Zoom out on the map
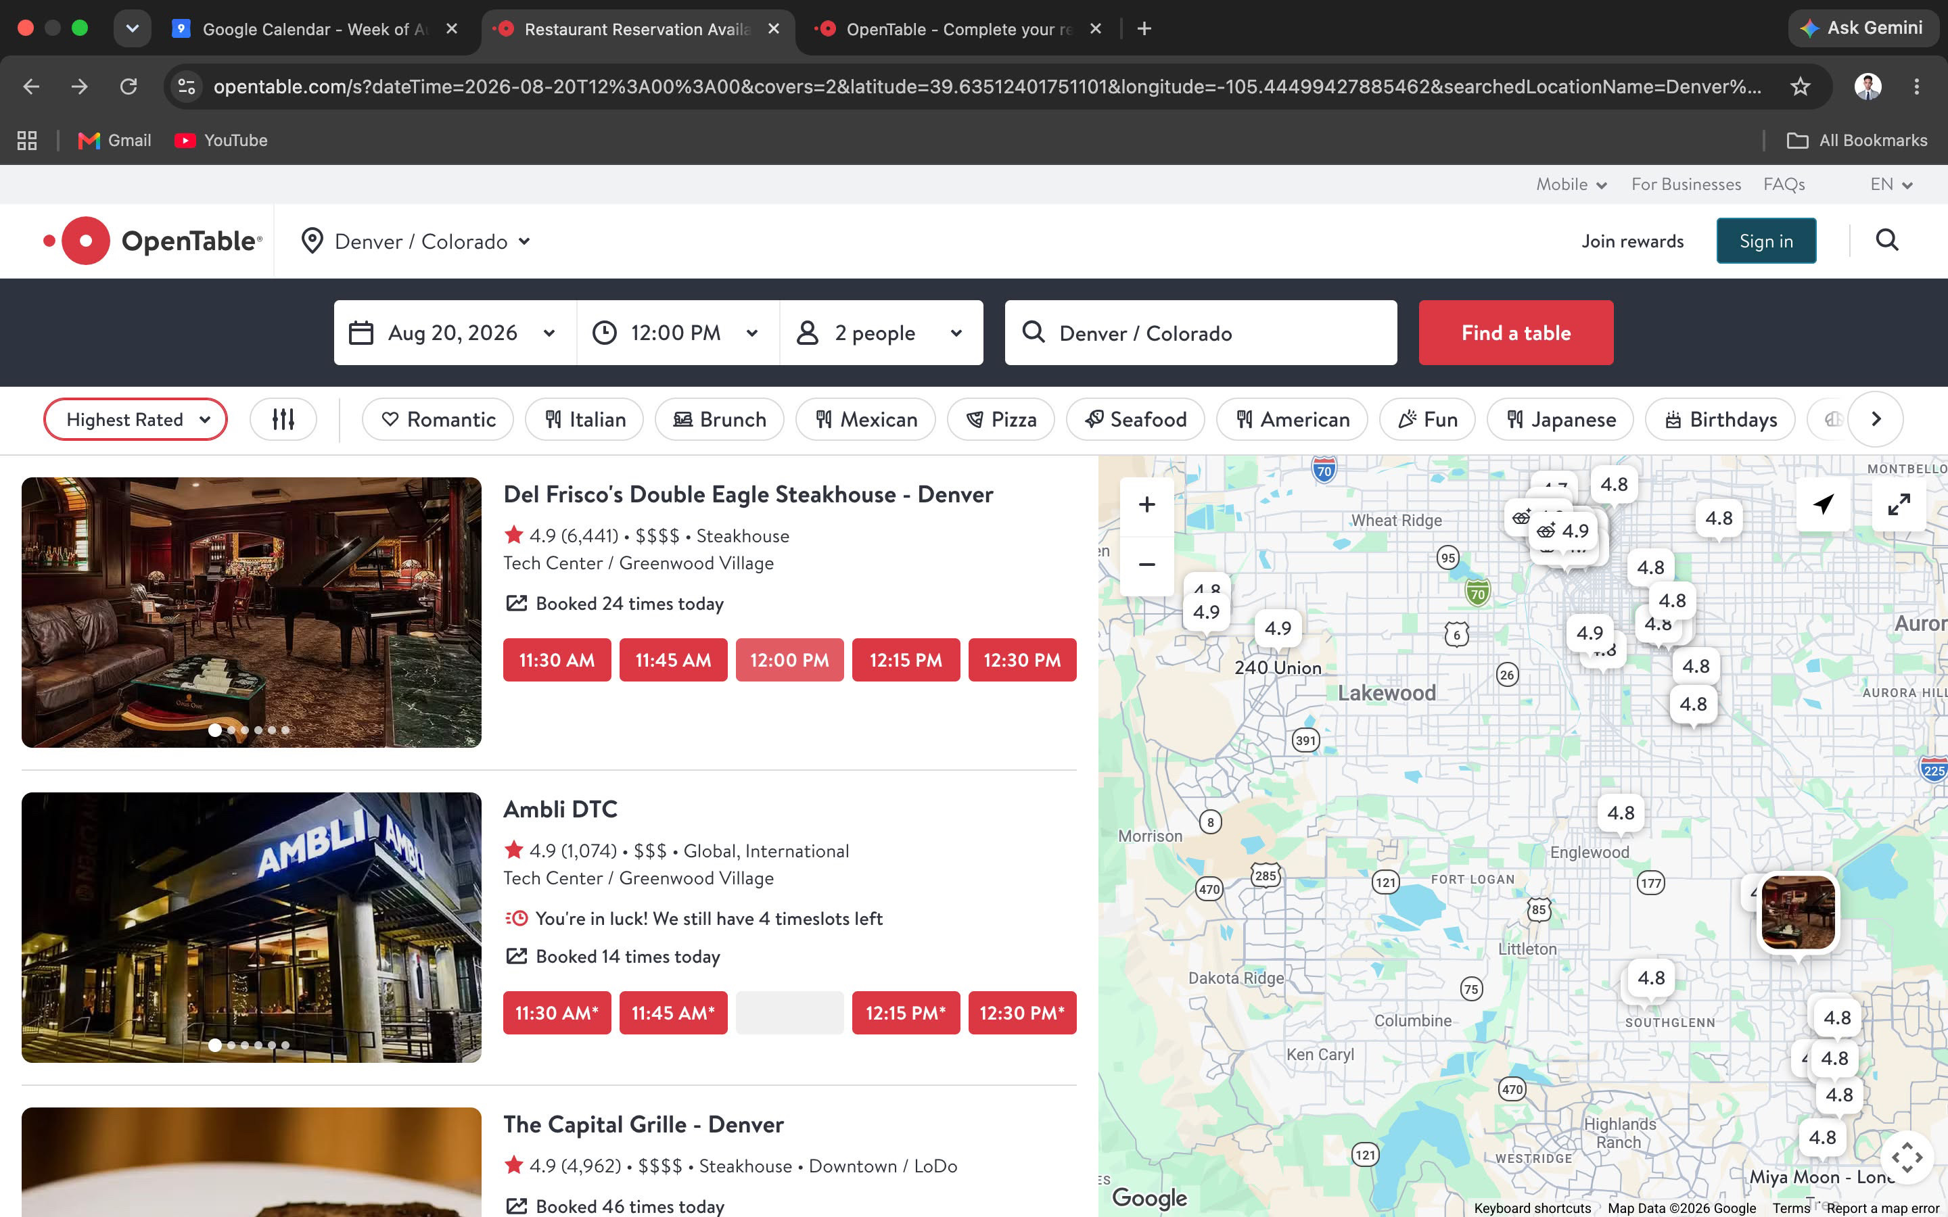Image resolution: width=1948 pixels, height=1217 pixels. pyautogui.click(x=1147, y=565)
